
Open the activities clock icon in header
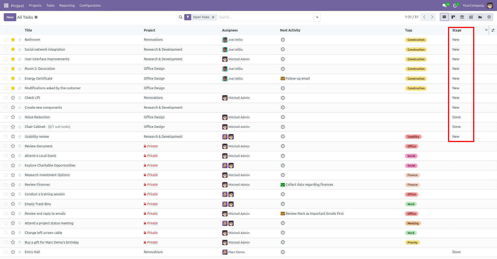click(x=455, y=5)
